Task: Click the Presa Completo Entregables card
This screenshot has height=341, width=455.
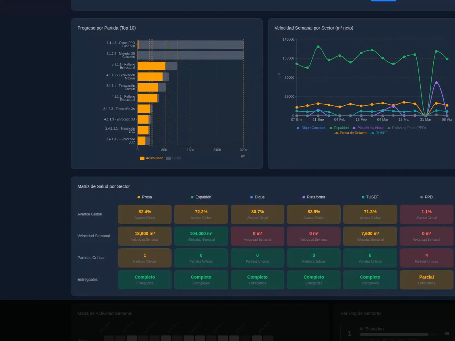Action: pos(145,280)
